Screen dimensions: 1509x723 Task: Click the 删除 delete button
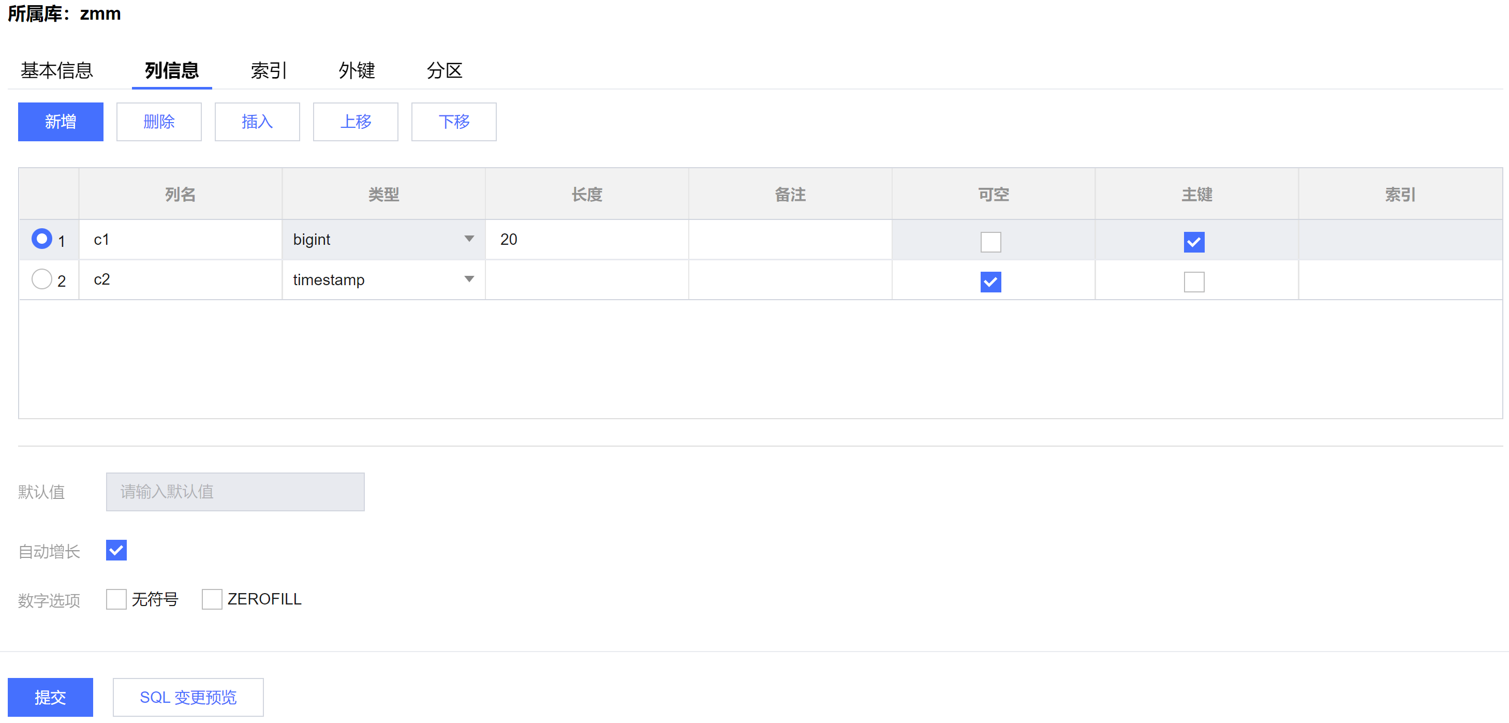click(x=159, y=122)
